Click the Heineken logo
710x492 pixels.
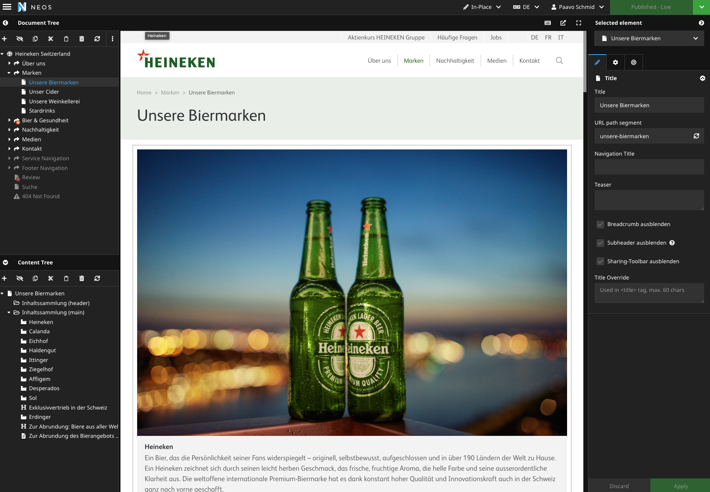[x=176, y=59]
